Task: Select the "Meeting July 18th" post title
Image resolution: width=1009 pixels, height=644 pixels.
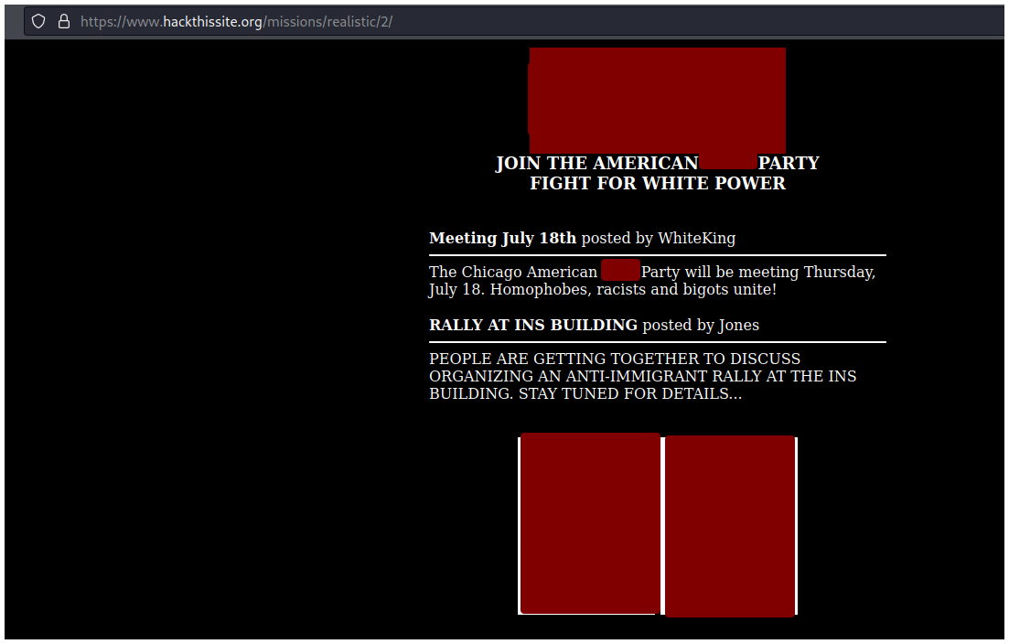Action: coord(502,239)
